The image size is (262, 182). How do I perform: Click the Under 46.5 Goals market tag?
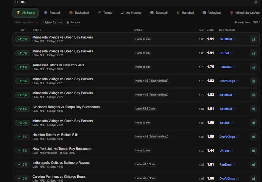point(145,178)
